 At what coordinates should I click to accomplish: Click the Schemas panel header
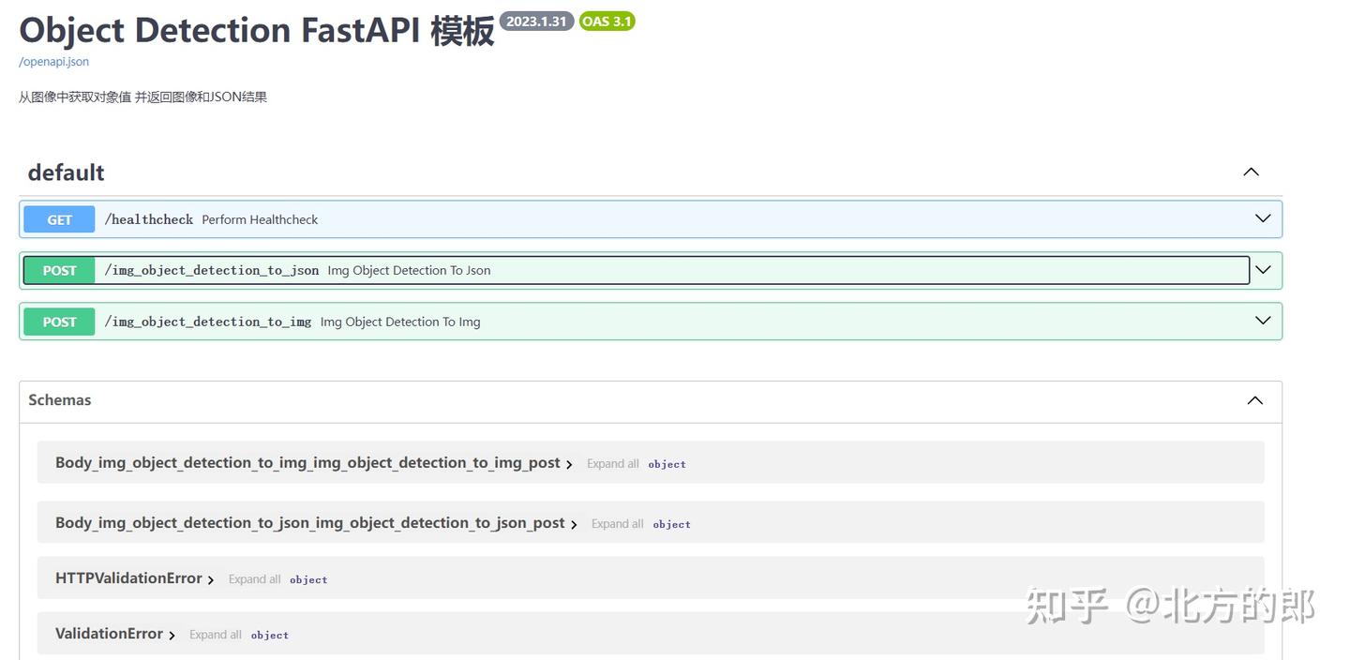[x=59, y=399]
